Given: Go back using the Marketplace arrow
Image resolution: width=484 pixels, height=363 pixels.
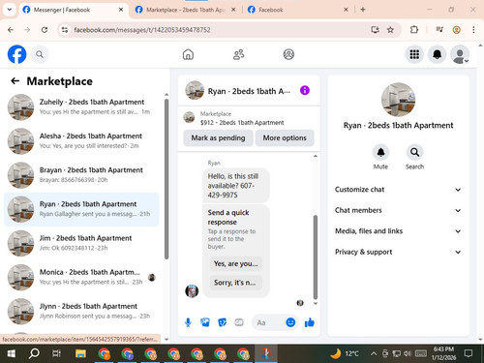Looking at the screenshot, I should [x=15, y=81].
